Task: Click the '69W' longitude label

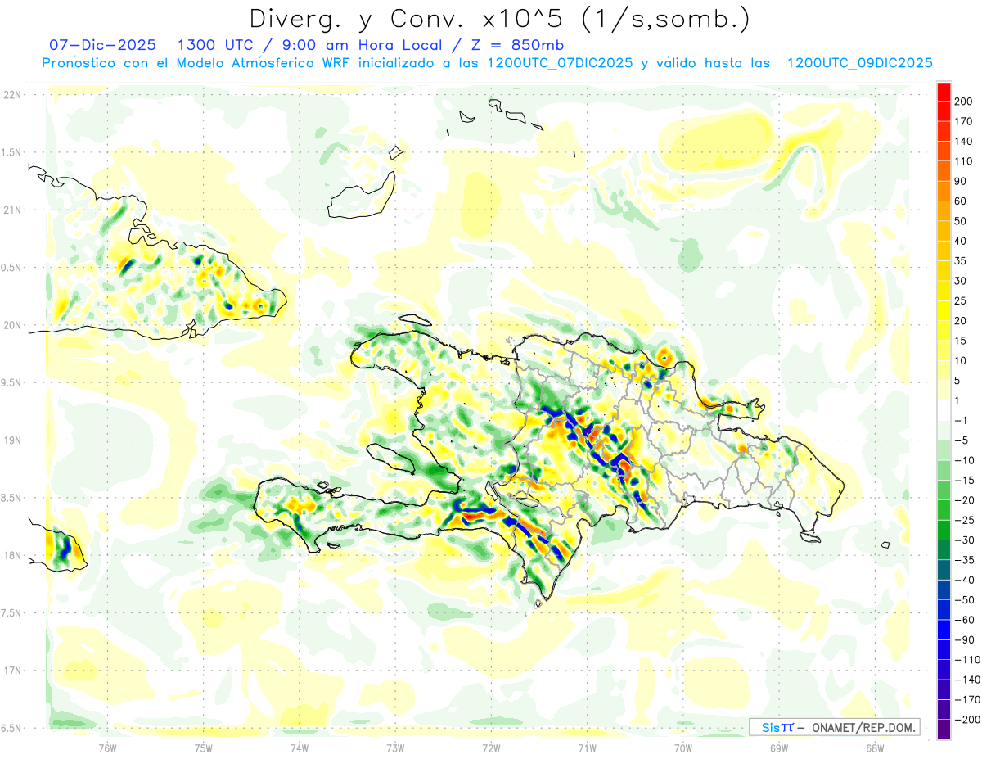Action: click(x=778, y=748)
